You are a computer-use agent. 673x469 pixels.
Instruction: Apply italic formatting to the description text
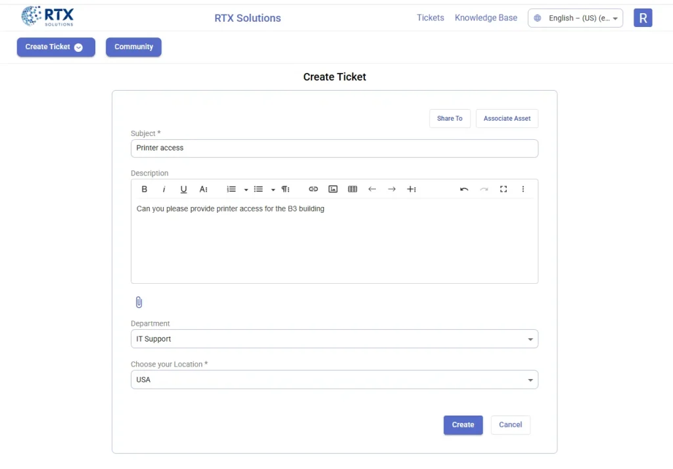(164, 189)
